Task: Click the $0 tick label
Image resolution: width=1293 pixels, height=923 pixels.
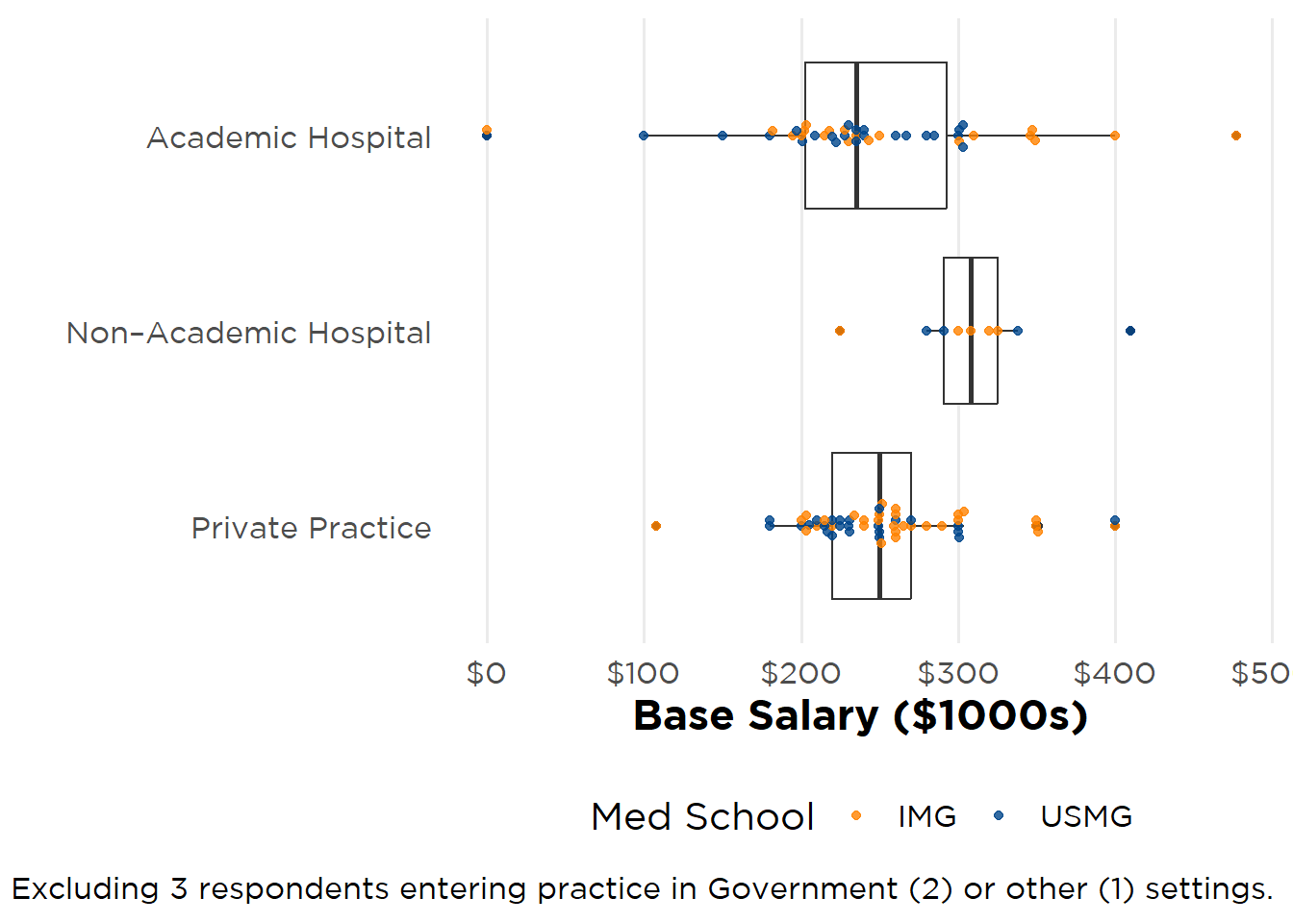Action: coord(486,673)
